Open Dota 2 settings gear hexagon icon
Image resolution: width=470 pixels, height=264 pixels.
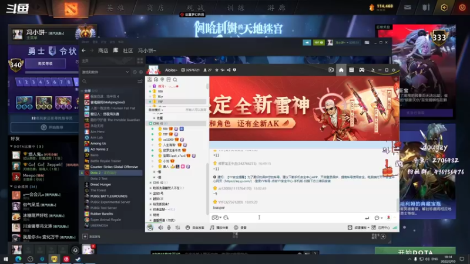point(444,8)
